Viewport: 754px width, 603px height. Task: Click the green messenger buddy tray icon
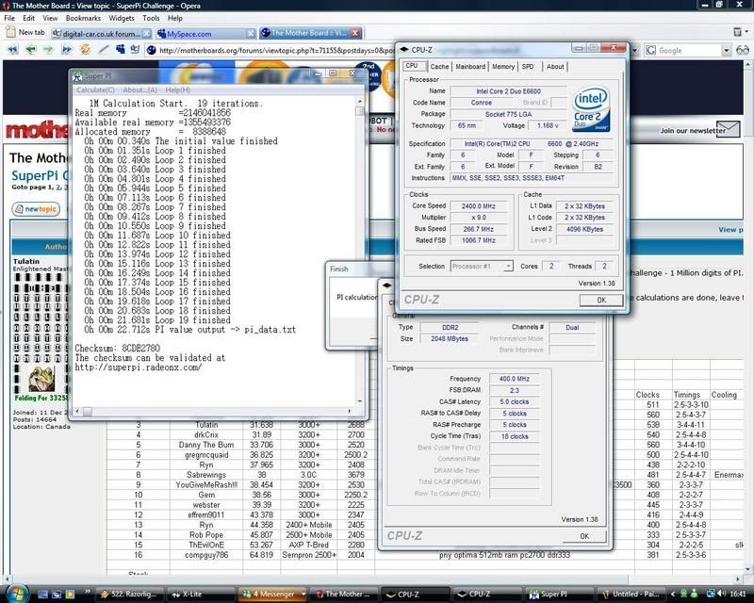point(695,594)
